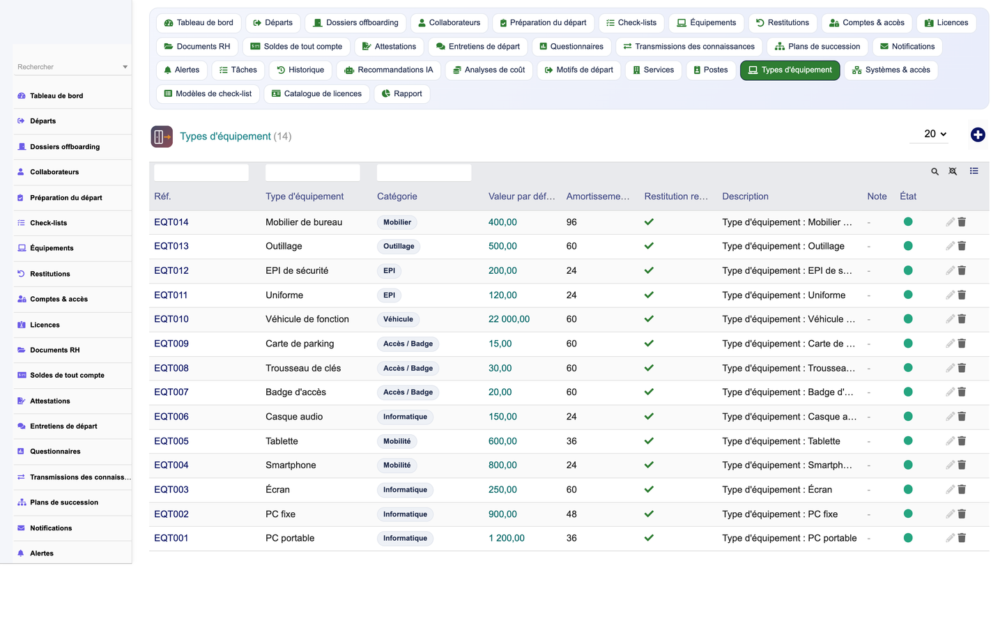Delete the EQT013 Outillage row with trash icon
The width and height of the screenshot is (1007, 623).
tap(962, 246)
